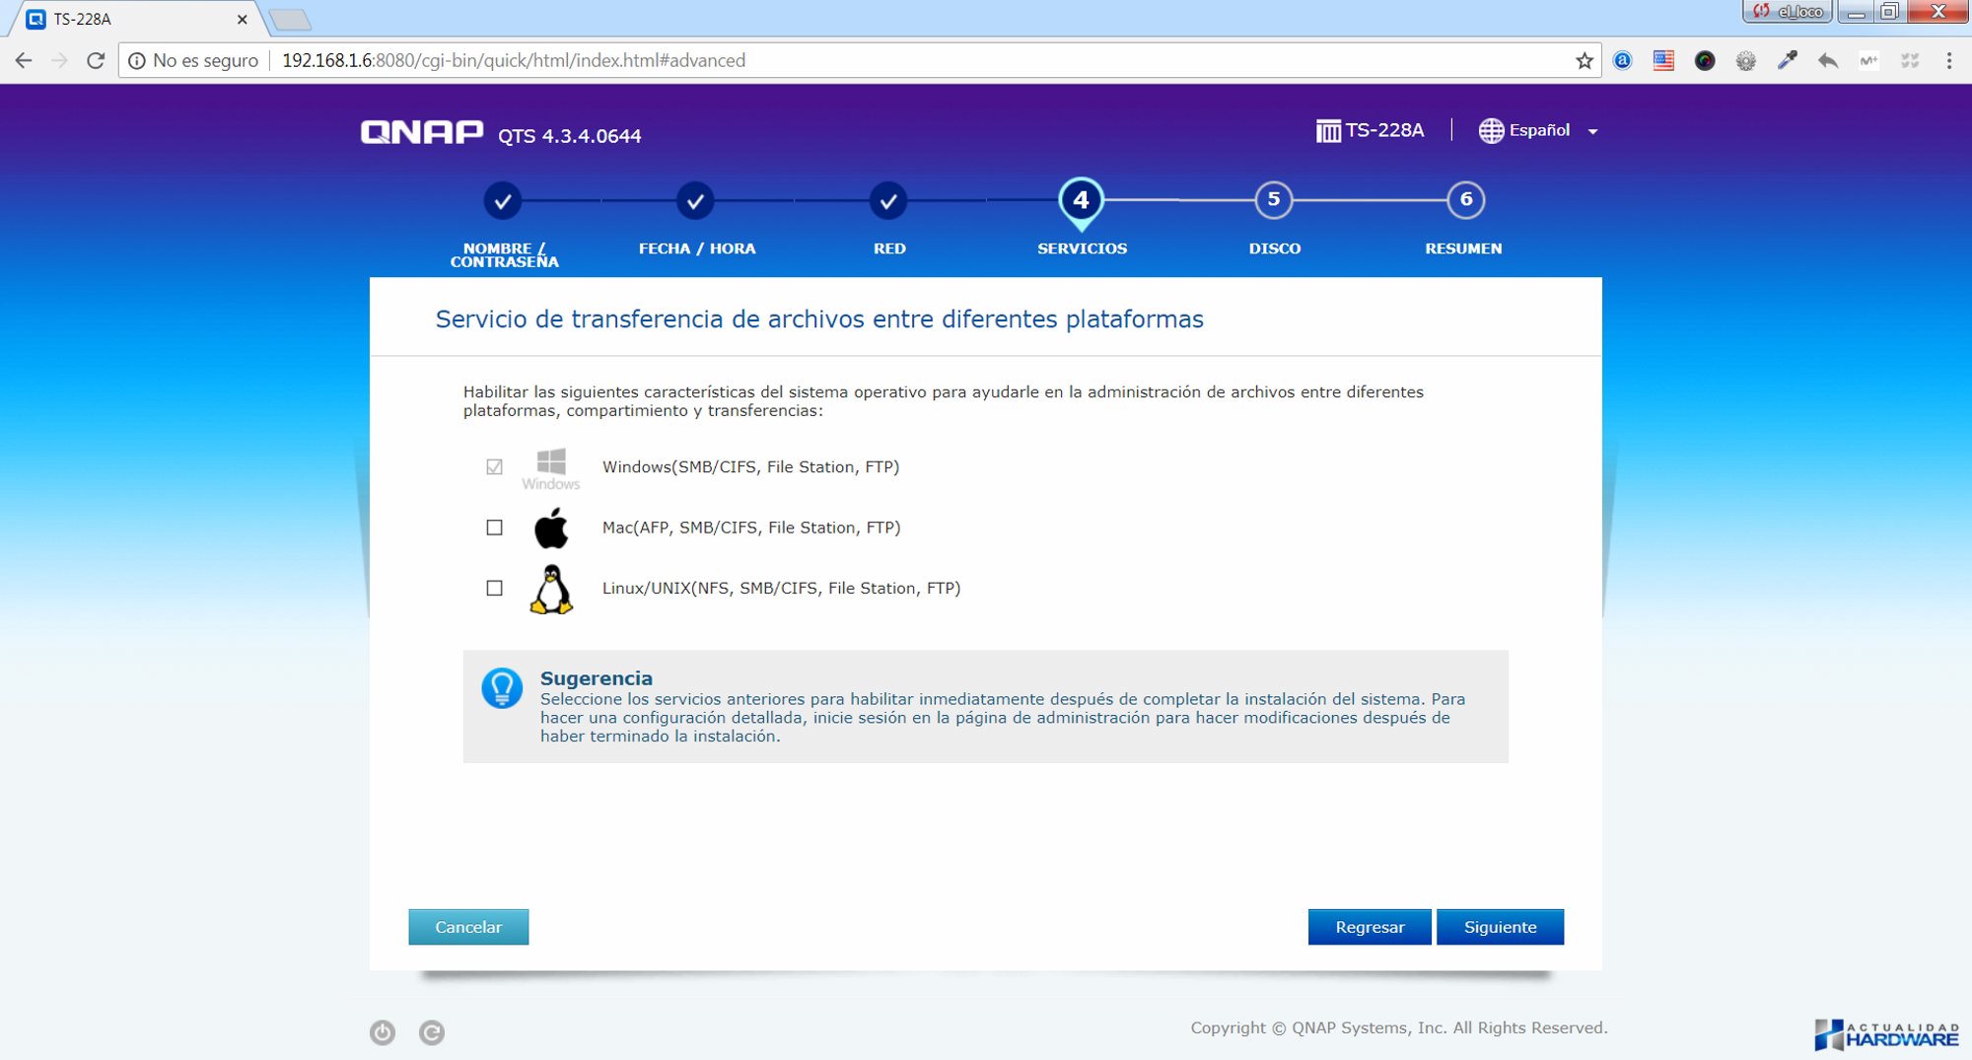This screenshot has height=1060, width=1972.
Task: Click the Linux penguin icon
Action: click(x=551, y=590)
